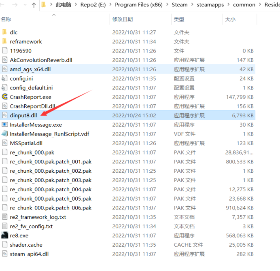Select the 1196590 file icon
Image resolution: width=280 pixels, height=271 pixels.
(x=5, y=51)
